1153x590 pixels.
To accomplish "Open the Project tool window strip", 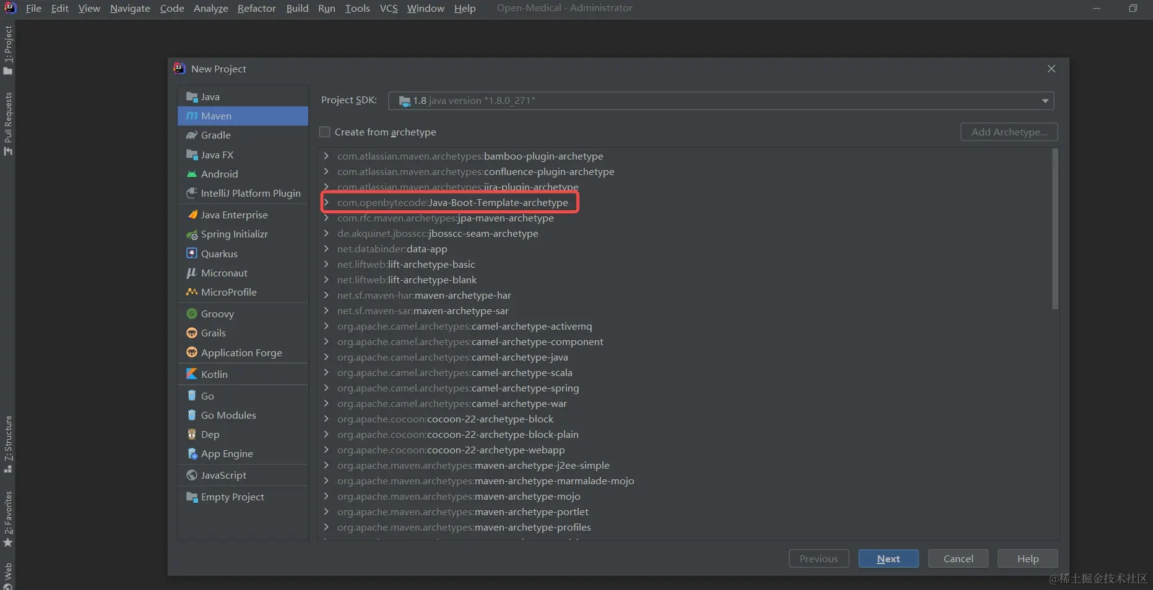I will [8, 50].
